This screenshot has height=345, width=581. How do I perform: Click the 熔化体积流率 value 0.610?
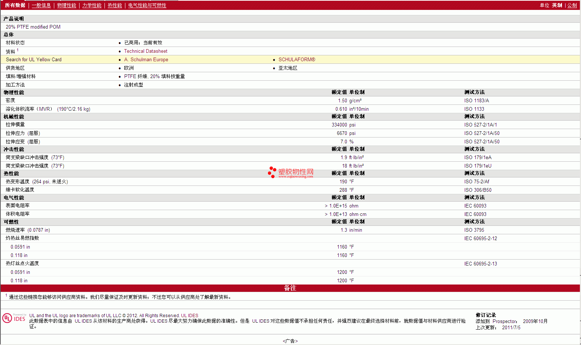click(341, 109)
